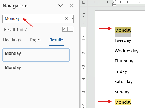
Task: Open search options dropdown arrow
Action: (72, 19)
